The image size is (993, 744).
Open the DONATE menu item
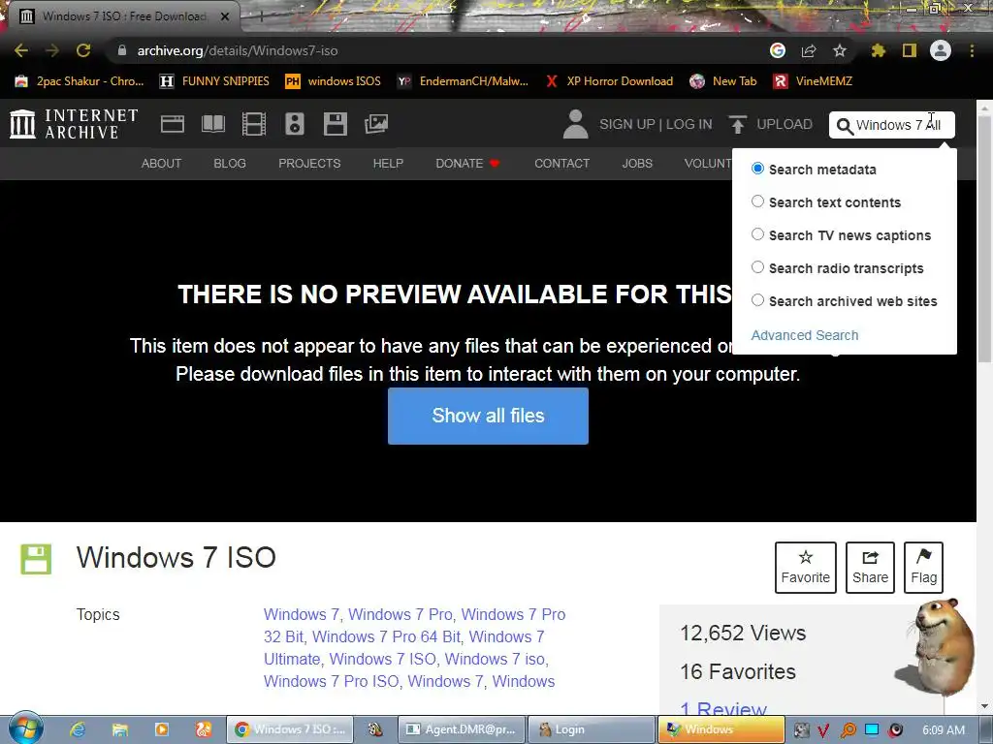coord(468,163)
